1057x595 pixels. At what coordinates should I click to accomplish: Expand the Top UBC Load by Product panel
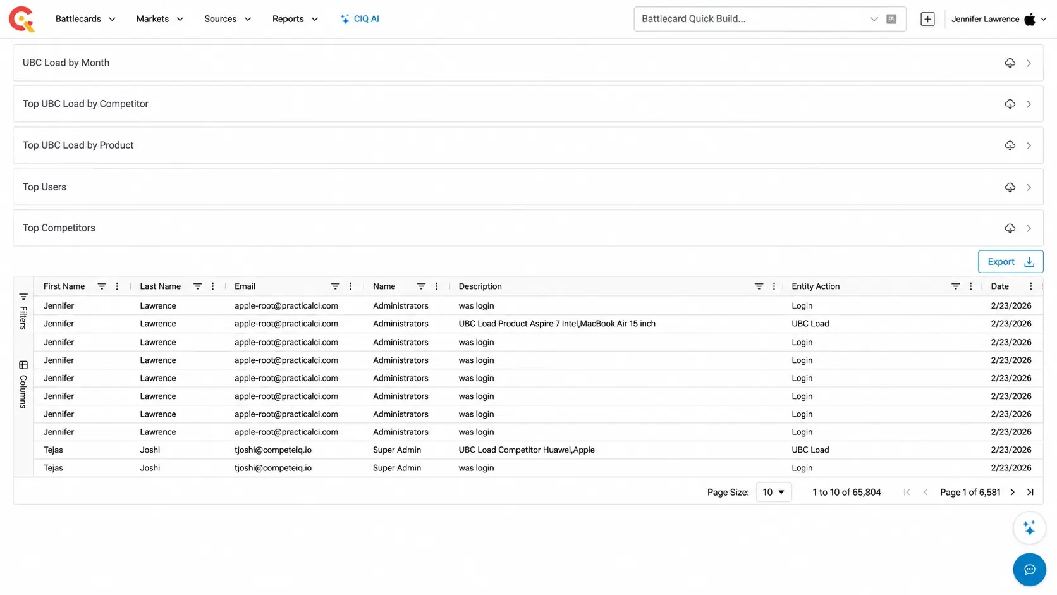(x=1029, y=145)
